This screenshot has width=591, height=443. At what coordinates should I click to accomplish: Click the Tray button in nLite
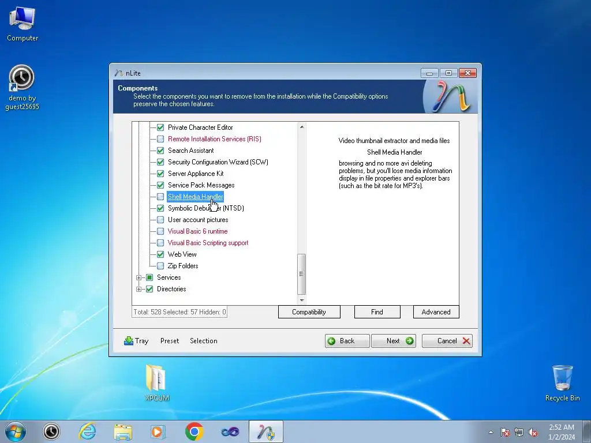point(136,340)
